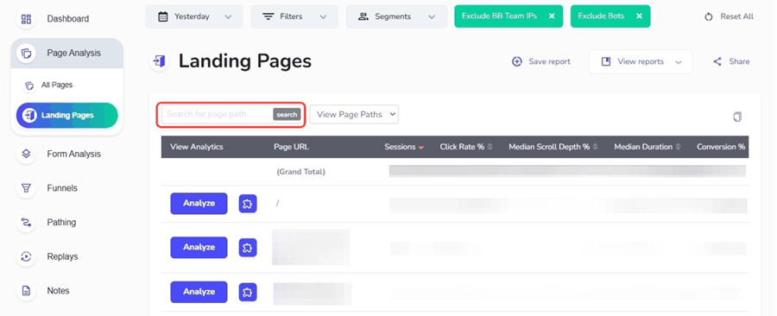The width and height of the screenshot is (777, 316).
Task: Click the Save report plus icon
Action: pos(517,61)
